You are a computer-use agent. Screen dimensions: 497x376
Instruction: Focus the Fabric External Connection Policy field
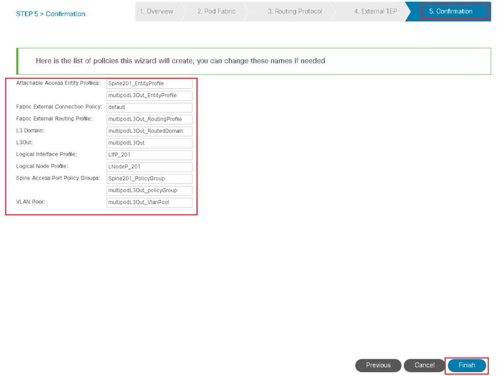click(149, 107)
